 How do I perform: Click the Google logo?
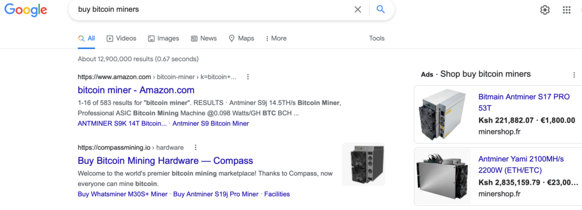(26, 10)
